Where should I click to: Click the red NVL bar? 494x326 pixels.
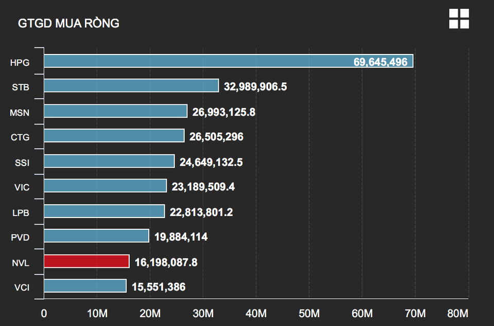pos(86,261)
